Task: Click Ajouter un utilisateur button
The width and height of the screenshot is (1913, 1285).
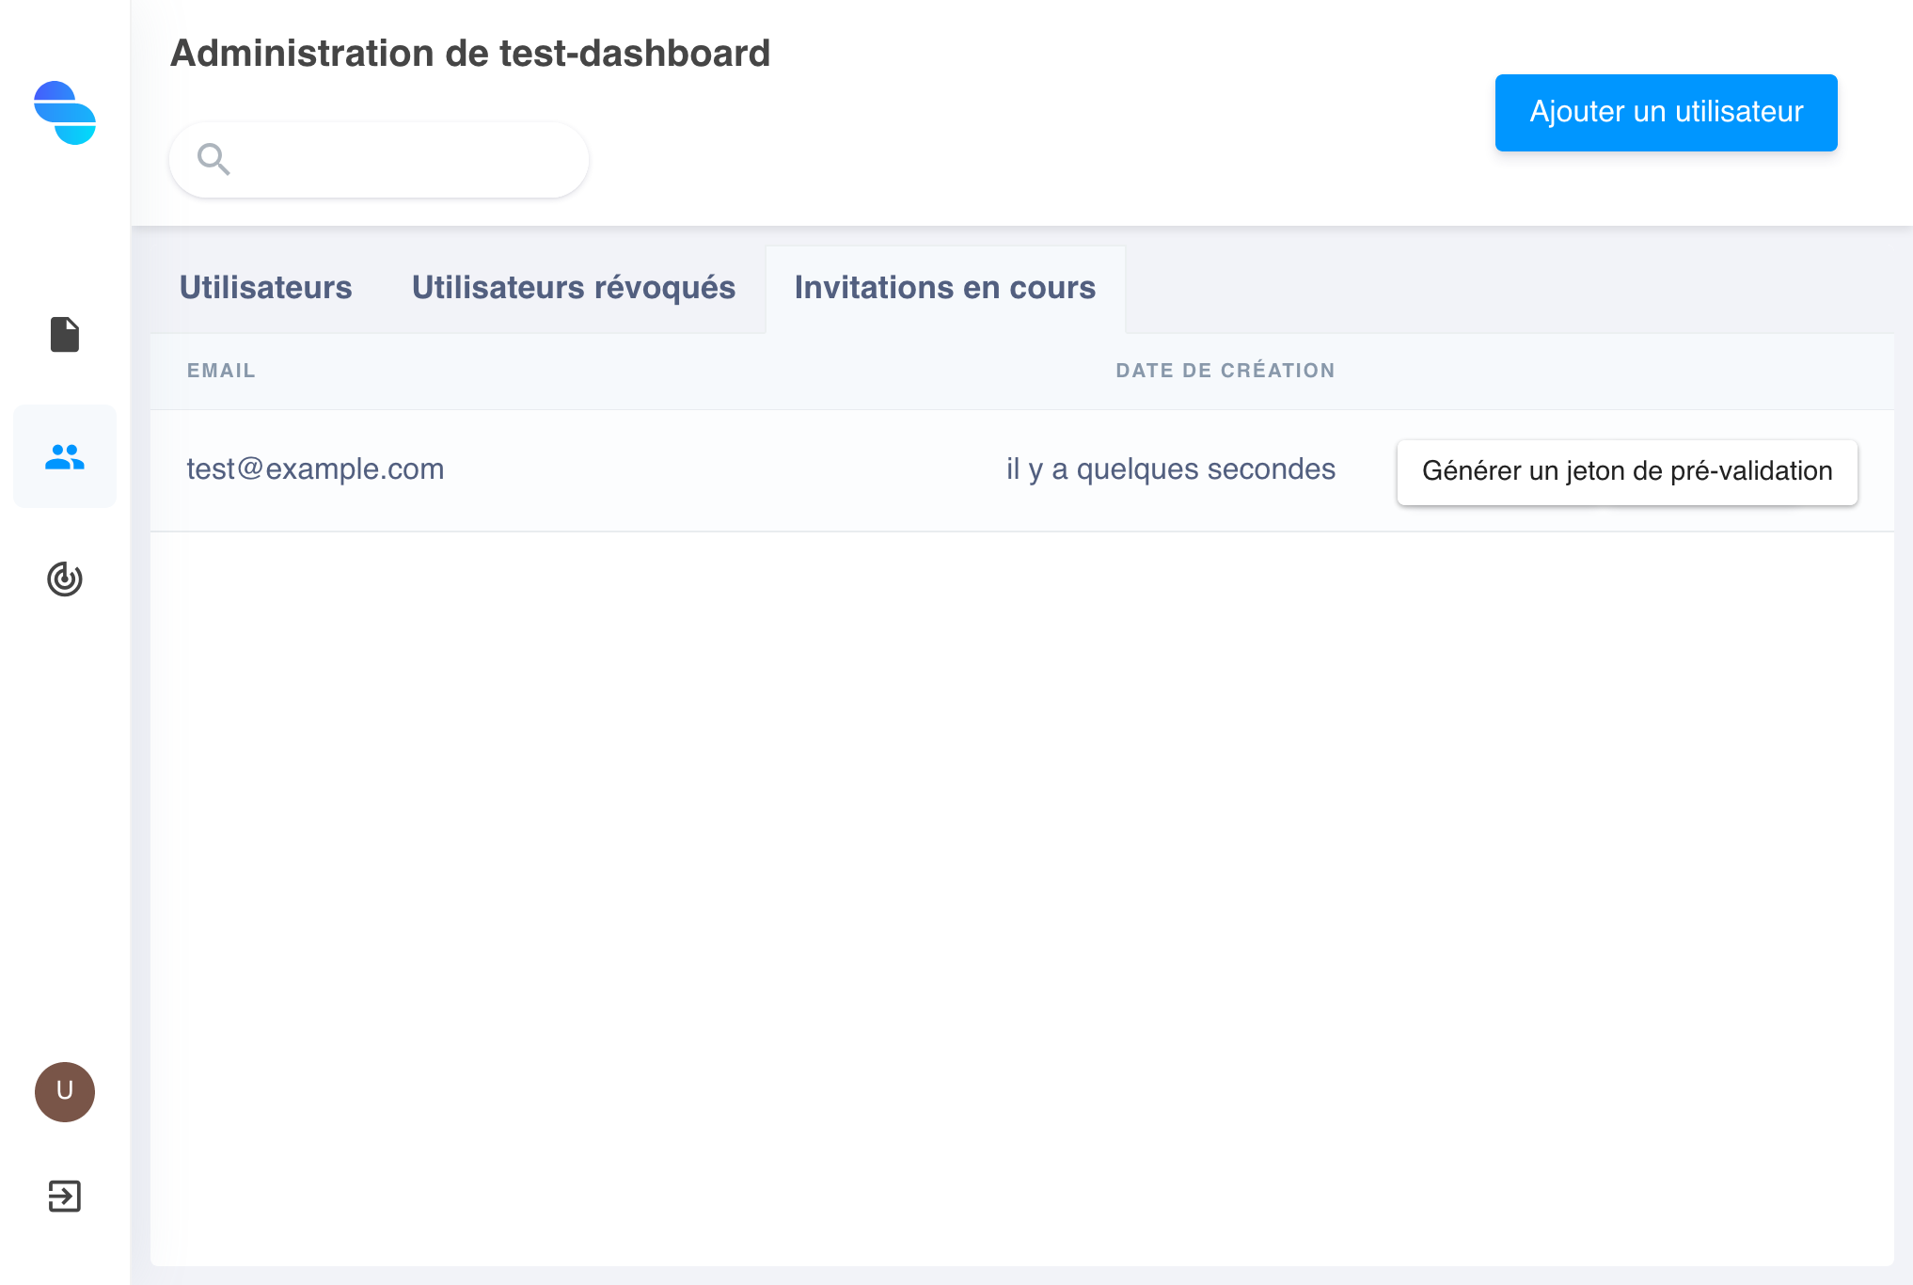Action: [x=1666, y=113]
